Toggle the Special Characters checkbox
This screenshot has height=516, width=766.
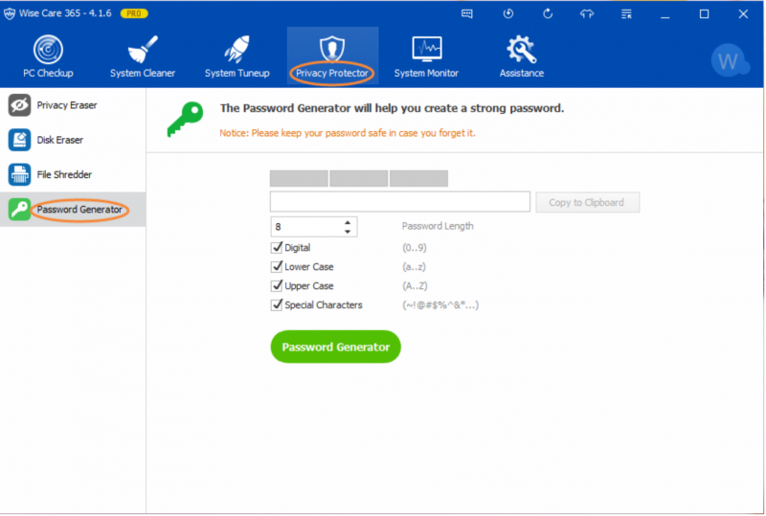pos(277,304)
